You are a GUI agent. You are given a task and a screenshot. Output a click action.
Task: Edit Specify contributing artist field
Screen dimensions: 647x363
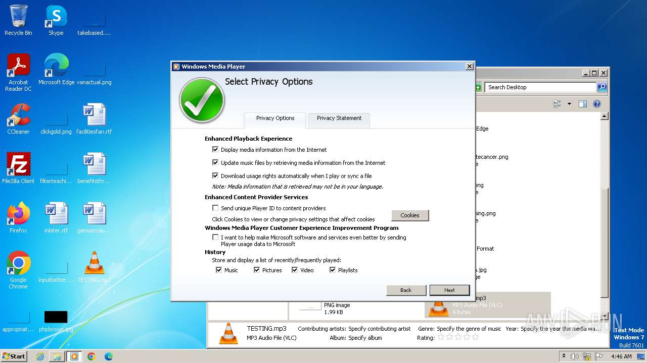(380, 329)
